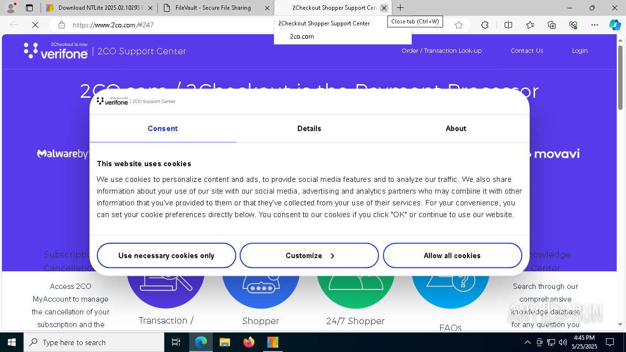Click the address bar URL field
This screenshot has height=352, width=626.
(x=259, y=25)
